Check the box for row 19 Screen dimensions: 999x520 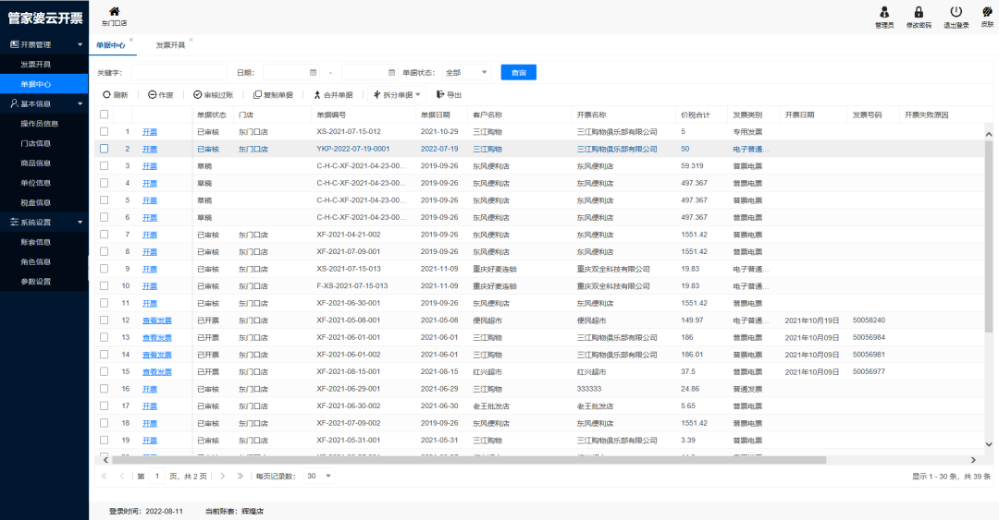(104, 441)
